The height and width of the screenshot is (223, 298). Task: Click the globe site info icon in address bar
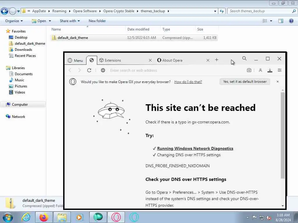pos(103,70)
